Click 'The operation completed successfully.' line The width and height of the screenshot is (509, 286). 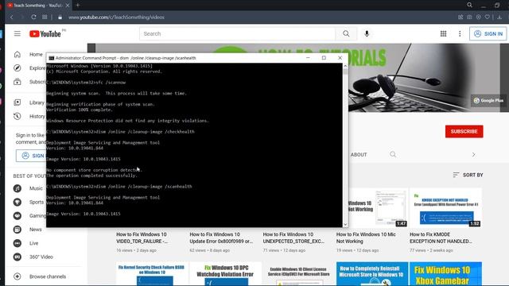coord(92,176)
